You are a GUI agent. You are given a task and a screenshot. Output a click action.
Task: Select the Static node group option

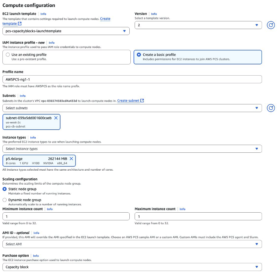click(5, 189)
